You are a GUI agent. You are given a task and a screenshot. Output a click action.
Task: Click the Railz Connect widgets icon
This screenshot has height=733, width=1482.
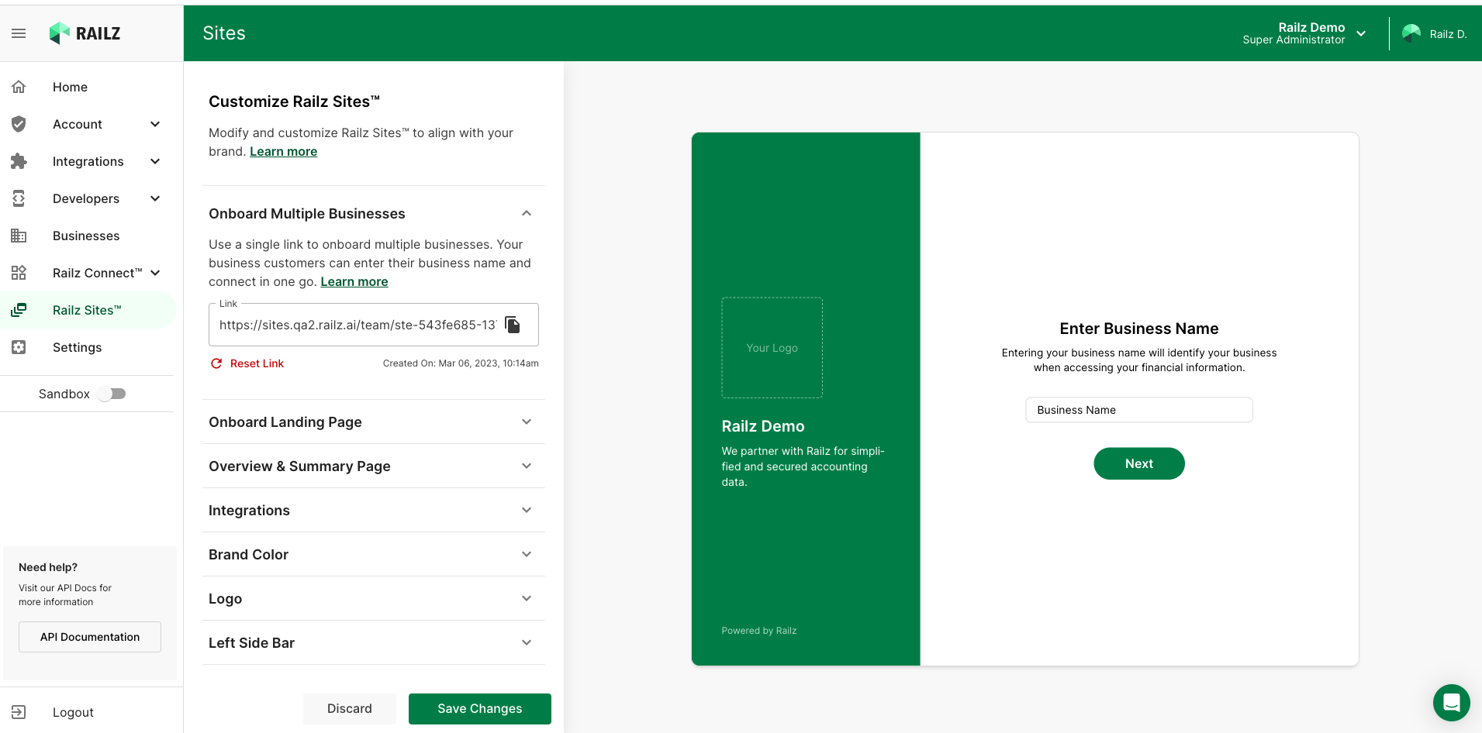(19, 273)
